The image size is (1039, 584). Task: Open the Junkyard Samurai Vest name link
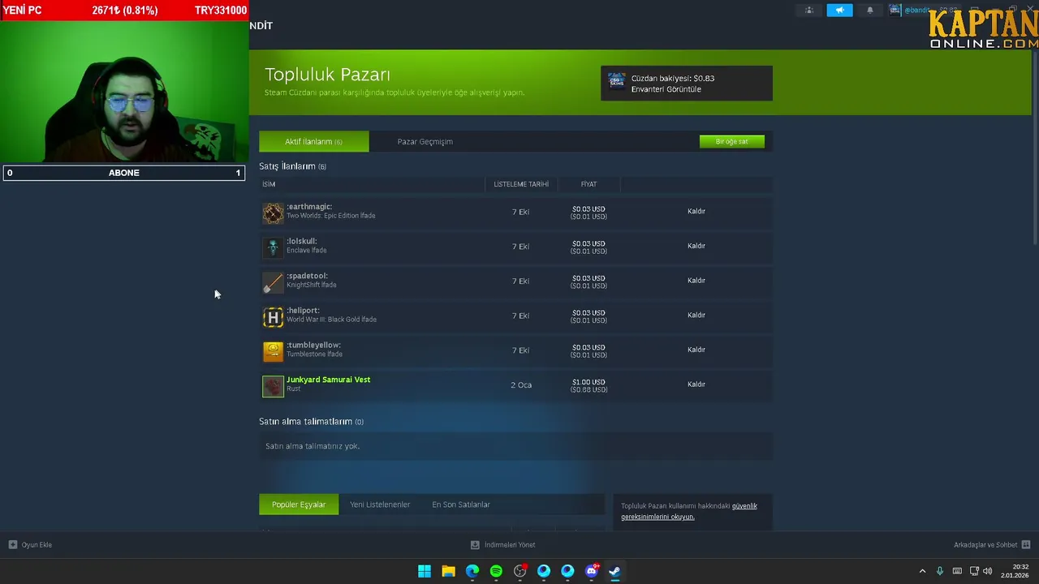click(x=328, y=380)
